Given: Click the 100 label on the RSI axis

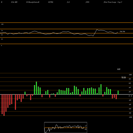Looking at the screenshot, I should point(2,24).
